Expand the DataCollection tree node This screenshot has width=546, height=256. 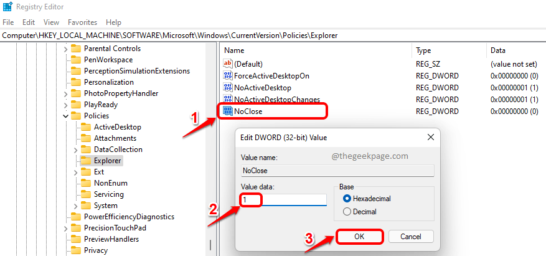(x=76, y=149)
